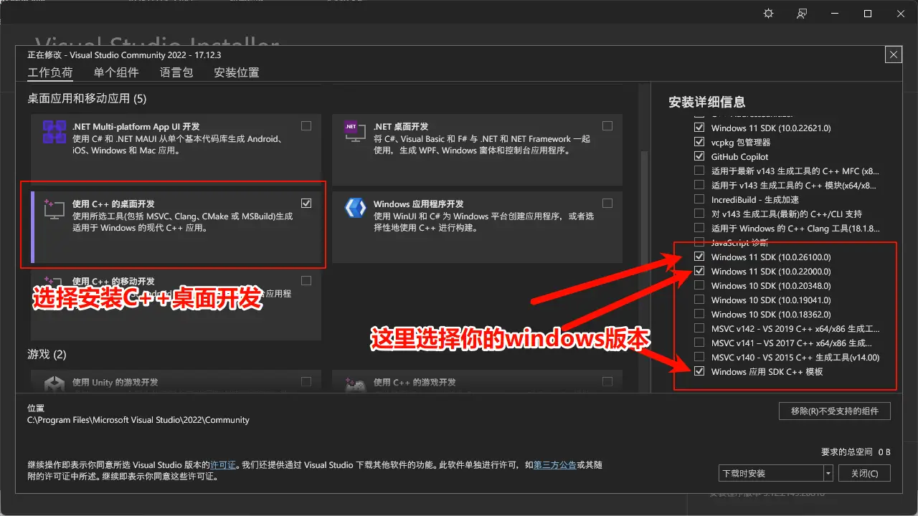
Task: Open the 第三方公告 link
Action: click(x=554, y=464)
